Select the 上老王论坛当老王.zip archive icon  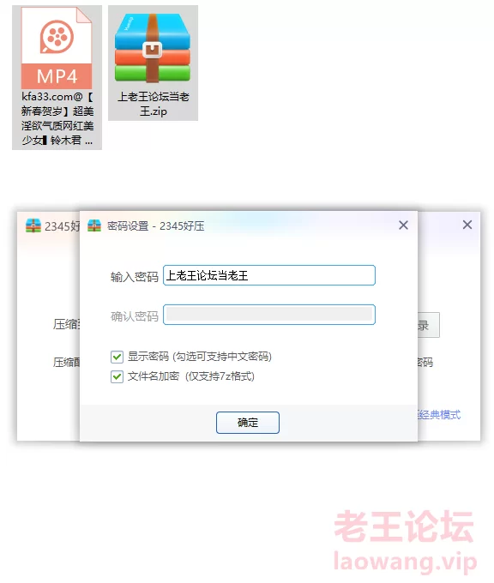click(153, 48)
